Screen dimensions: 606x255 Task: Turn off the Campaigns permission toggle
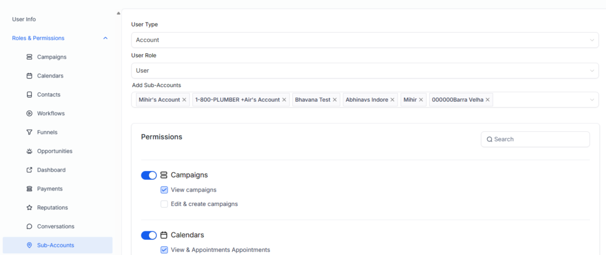[x=149, y=175]
